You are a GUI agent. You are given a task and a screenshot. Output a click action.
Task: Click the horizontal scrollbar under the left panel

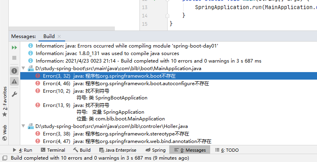[62, 29]
